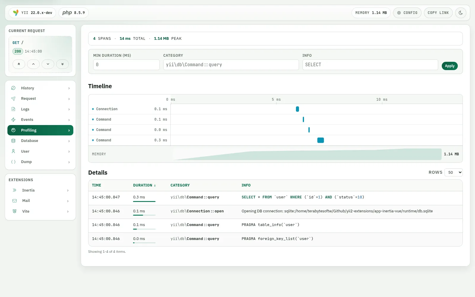Expand Dump chevron arrow

click(x=69, y=162)
